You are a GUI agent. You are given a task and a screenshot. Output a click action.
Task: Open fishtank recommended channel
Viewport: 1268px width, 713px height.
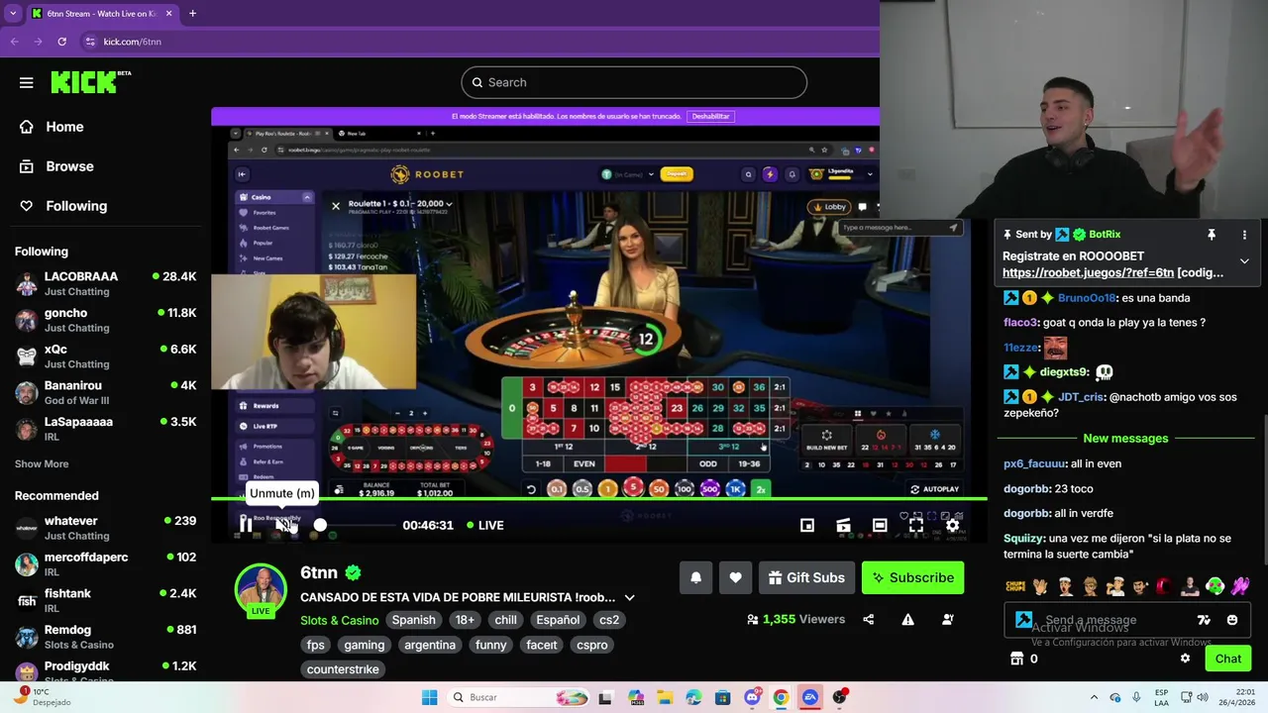[x=105, y=600]
